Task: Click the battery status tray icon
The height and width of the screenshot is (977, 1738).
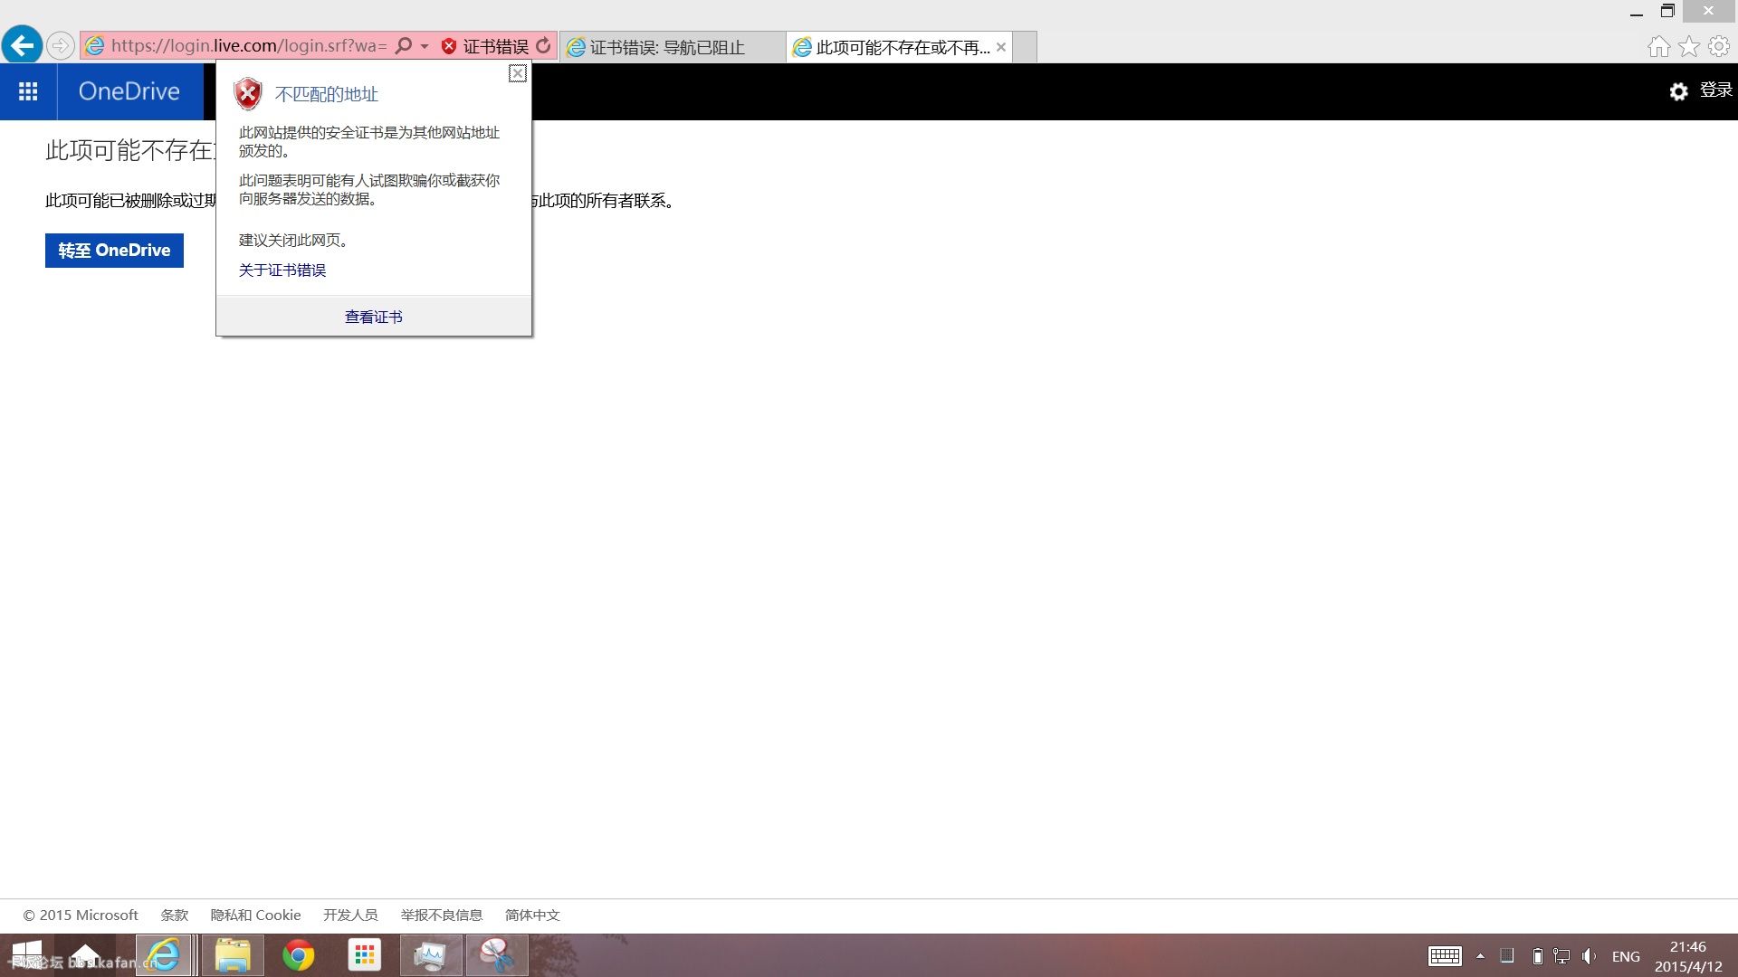Action: [x=1537, y=956]
